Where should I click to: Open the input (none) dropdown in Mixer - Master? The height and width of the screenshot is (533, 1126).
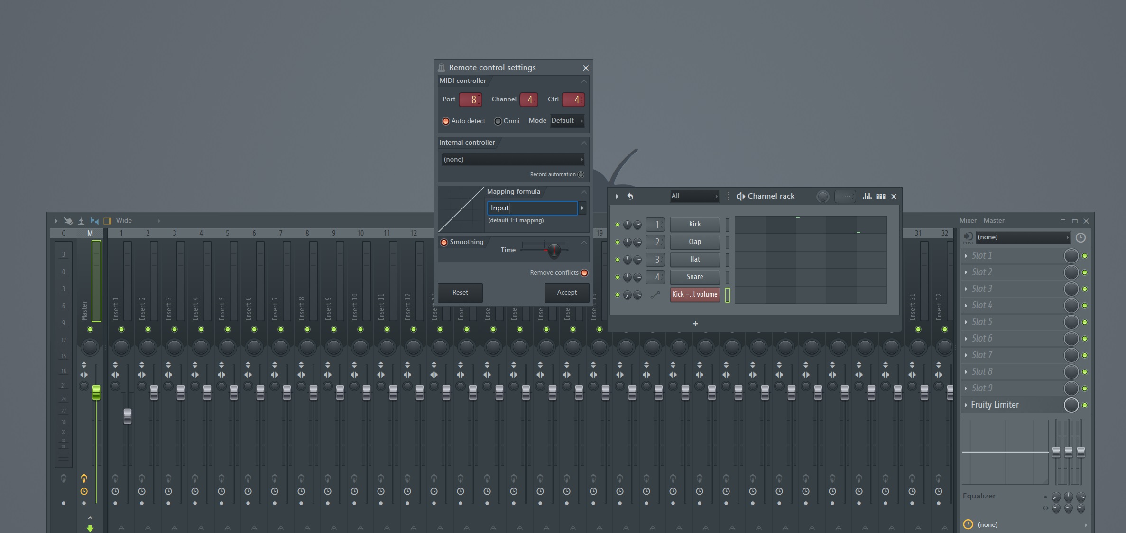[x=1023, y=237]
